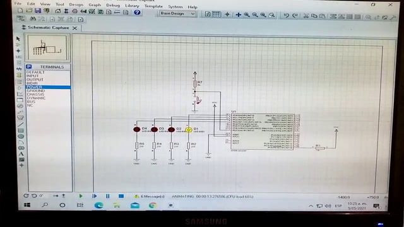Select DEFAULT in terminals list

(x=35, y=73)
